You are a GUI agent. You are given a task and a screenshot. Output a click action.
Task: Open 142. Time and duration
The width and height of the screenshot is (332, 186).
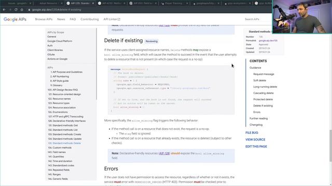click(60, 161)
